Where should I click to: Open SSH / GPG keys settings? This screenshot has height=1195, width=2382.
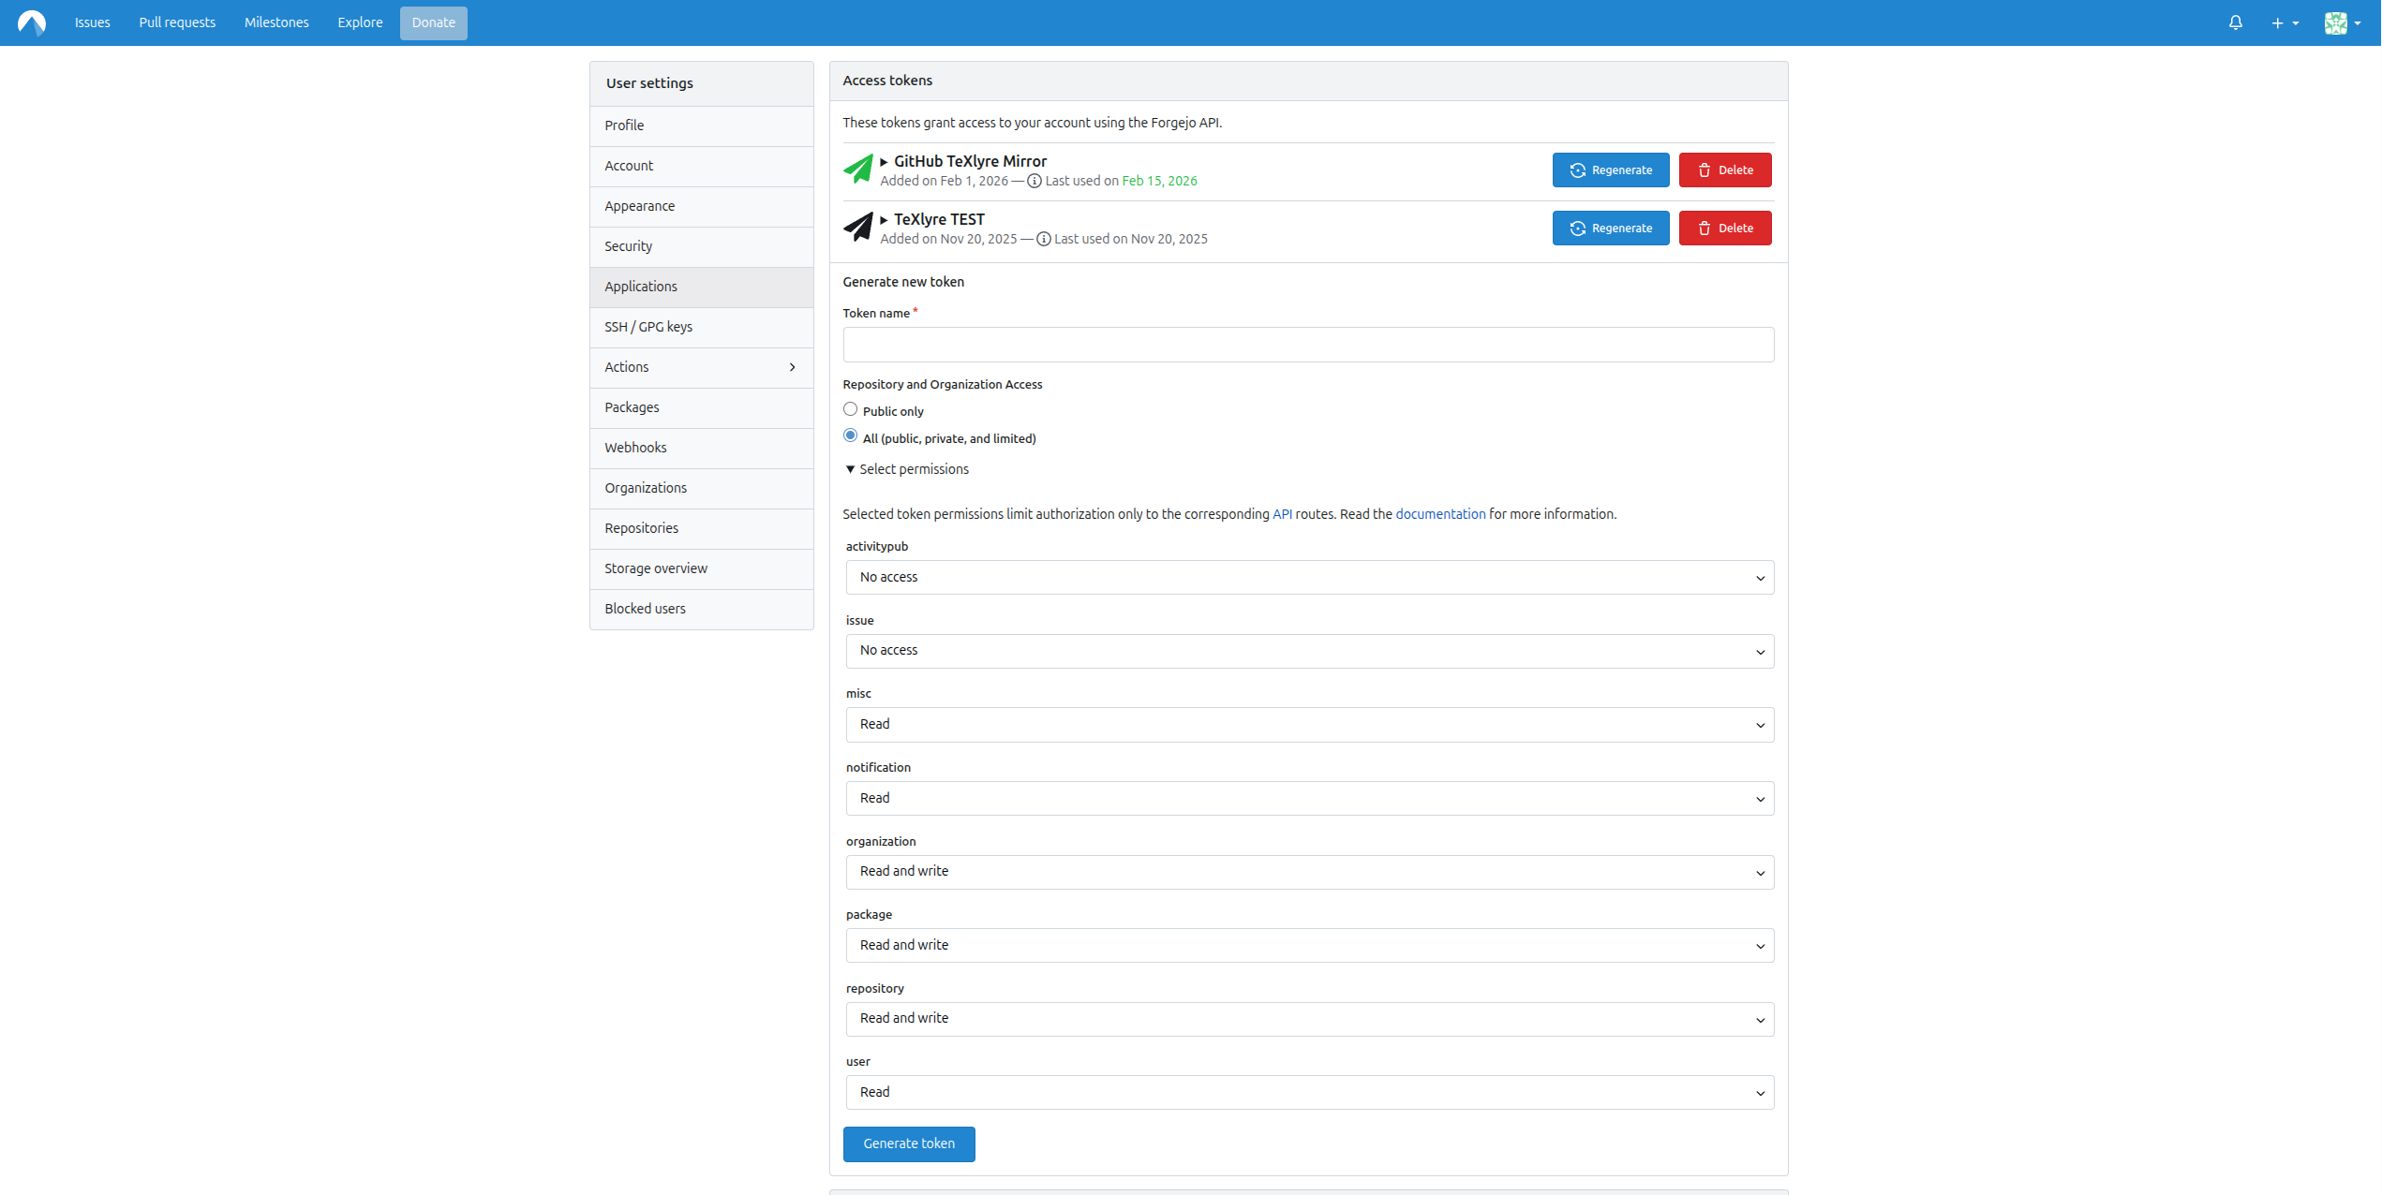tap(648, 327)
